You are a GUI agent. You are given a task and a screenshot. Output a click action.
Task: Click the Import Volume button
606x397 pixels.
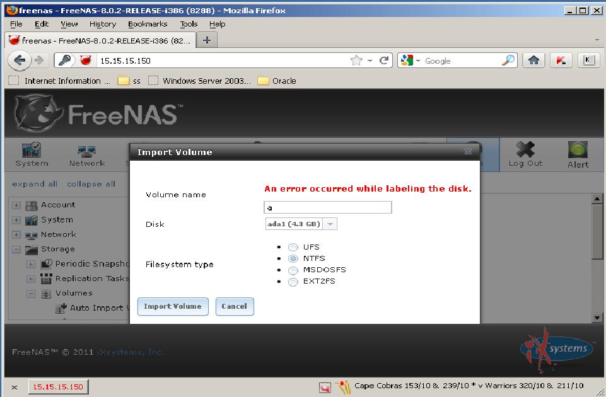[173, 307]
